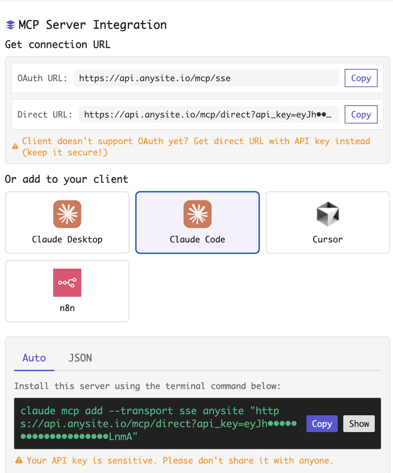
Task: Click inside the Direct URL field
Action: (x=209, y=114)
